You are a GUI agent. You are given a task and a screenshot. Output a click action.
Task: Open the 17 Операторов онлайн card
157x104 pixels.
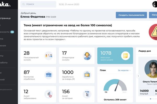tap(77, 56)
